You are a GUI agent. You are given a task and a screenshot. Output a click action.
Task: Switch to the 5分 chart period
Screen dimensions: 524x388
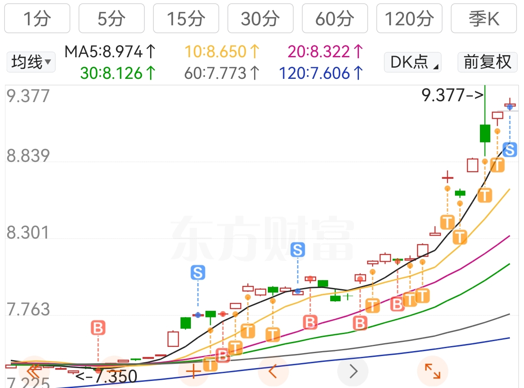111,19
